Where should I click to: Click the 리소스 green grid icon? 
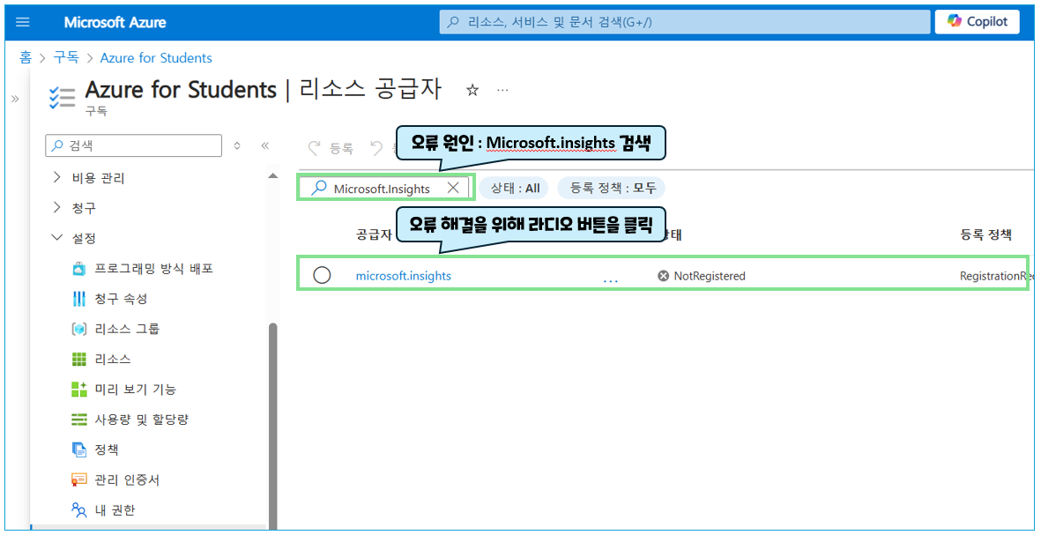(79, 359)
